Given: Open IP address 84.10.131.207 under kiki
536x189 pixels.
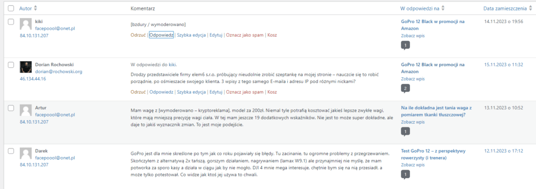Looking at the screenshot, I should point(34,35).
